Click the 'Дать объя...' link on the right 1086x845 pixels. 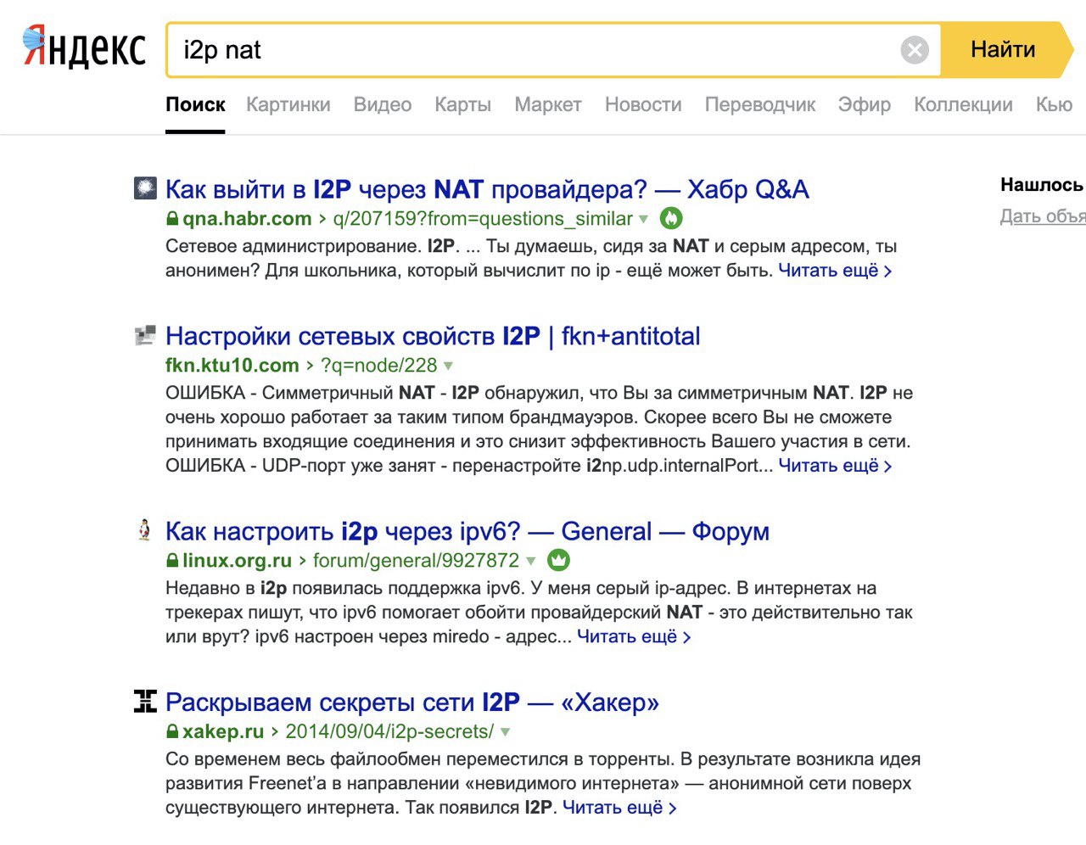click(1043, 216)
